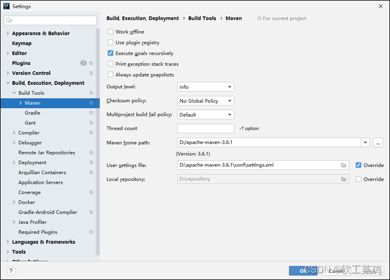
Task: Open the Output level dropdown
Action: [x=206, y=87]
